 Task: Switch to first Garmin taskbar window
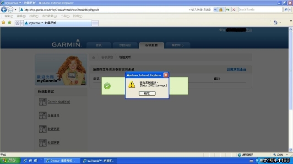click(x=62, y=161)
